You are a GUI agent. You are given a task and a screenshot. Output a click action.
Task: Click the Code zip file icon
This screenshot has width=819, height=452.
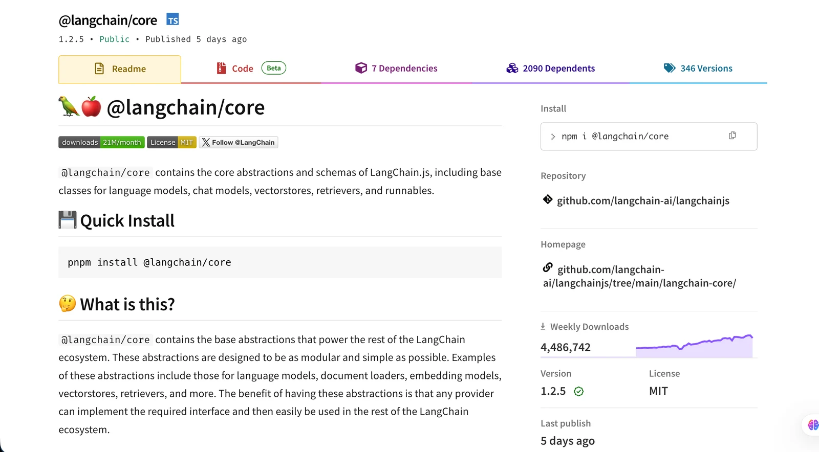(221, 68)
